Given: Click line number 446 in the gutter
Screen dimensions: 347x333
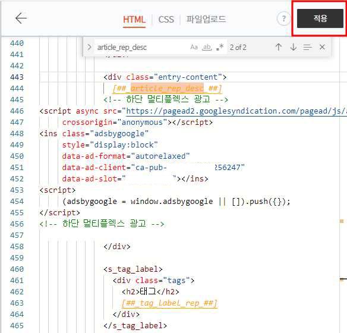Looking at the screenshot, I should (17, 111).
